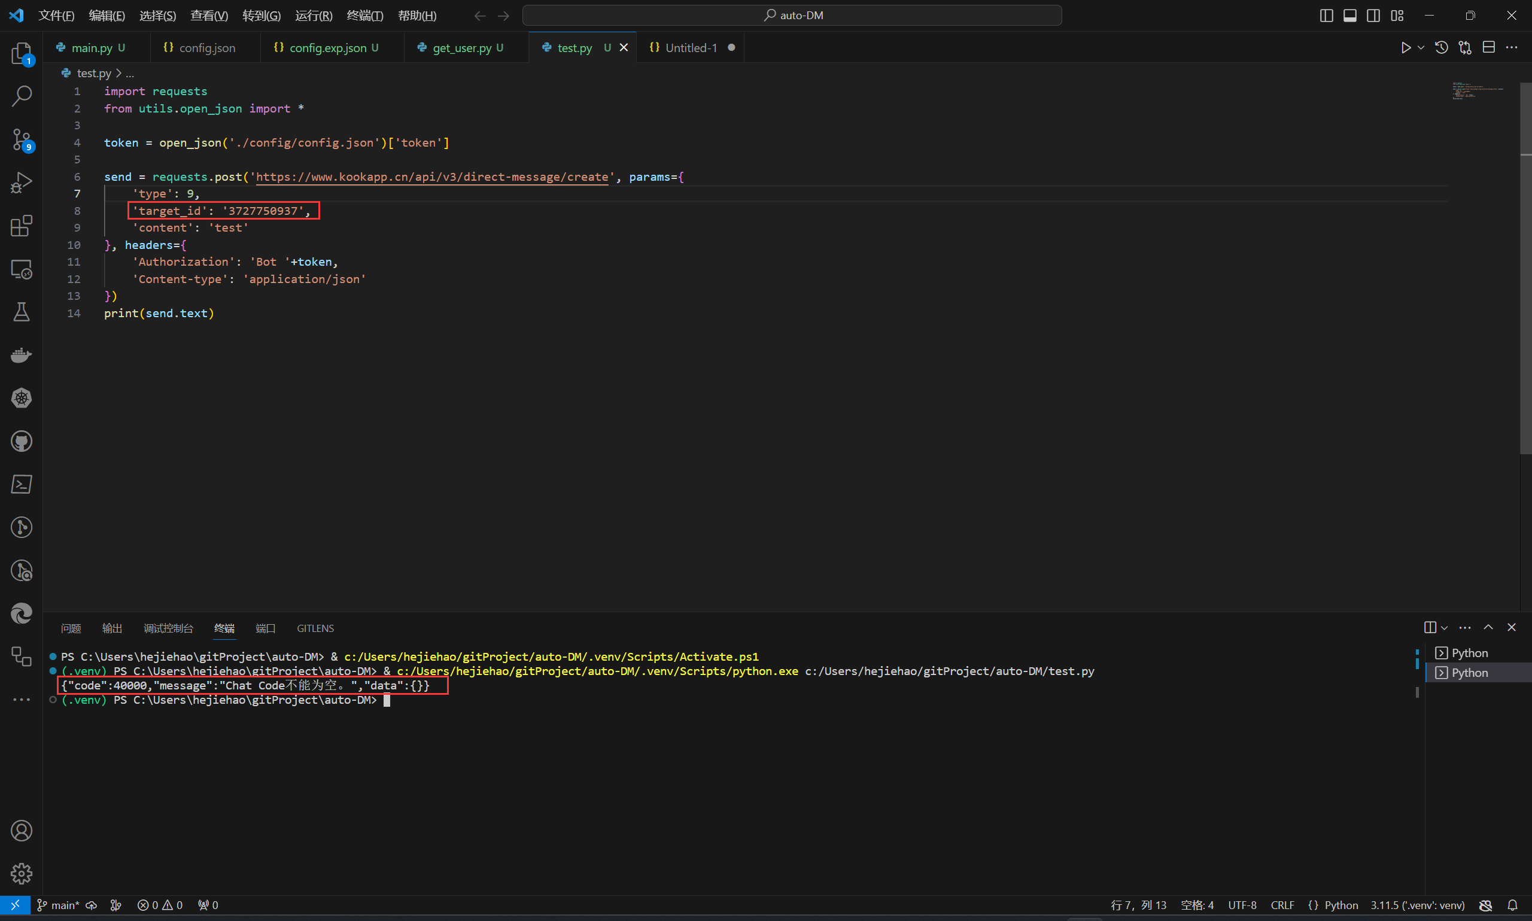Image resolution: width=1532 pixels, height=921 pixels.
Task: Switch to main.py editor tab
Action: (97, 48)
